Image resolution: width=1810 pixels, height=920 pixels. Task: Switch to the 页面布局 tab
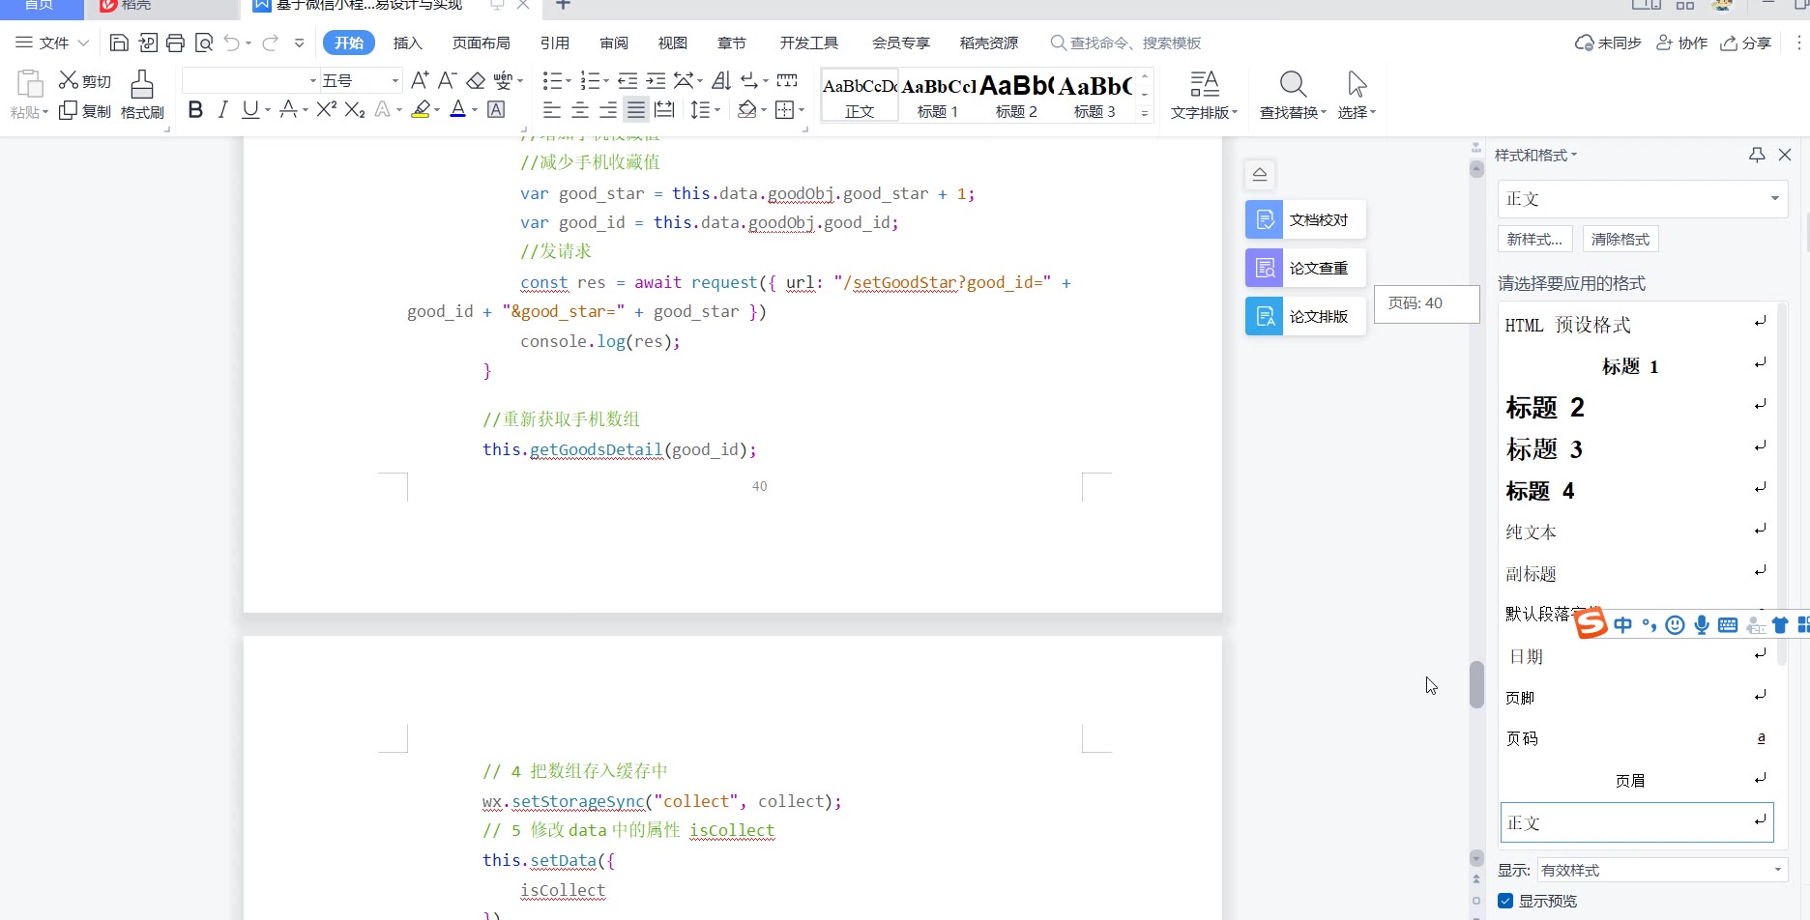[x=481, y=43]
